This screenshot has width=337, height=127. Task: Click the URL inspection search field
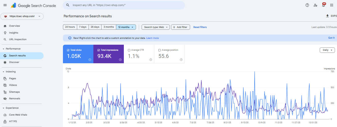click(x=124, y=5)
